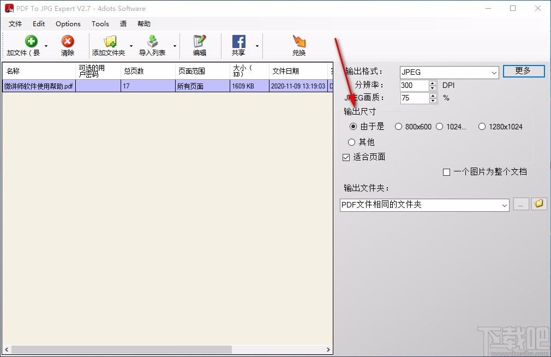Expand the Add File dropdown arrow
551x357 pixels.
click(46, 46)
